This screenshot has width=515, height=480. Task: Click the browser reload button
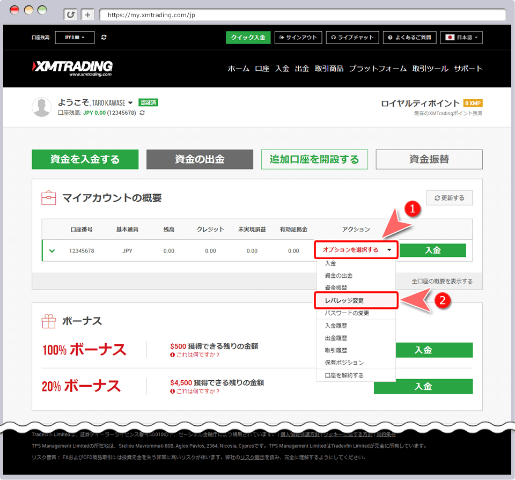point(70,14)
